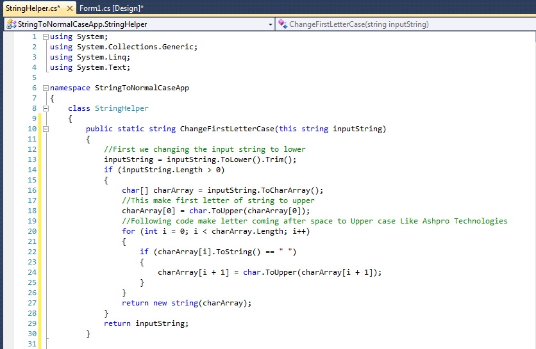Viewport: 536px width, 349px height.
Task: Click the 'if (charArray[i].ToString() == " ")' line
Action: pyautogui.click(x=218, y=252)
